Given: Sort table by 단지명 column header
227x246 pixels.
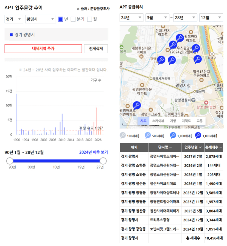Looking at the screenshot, I should click(x=165, y=147).
